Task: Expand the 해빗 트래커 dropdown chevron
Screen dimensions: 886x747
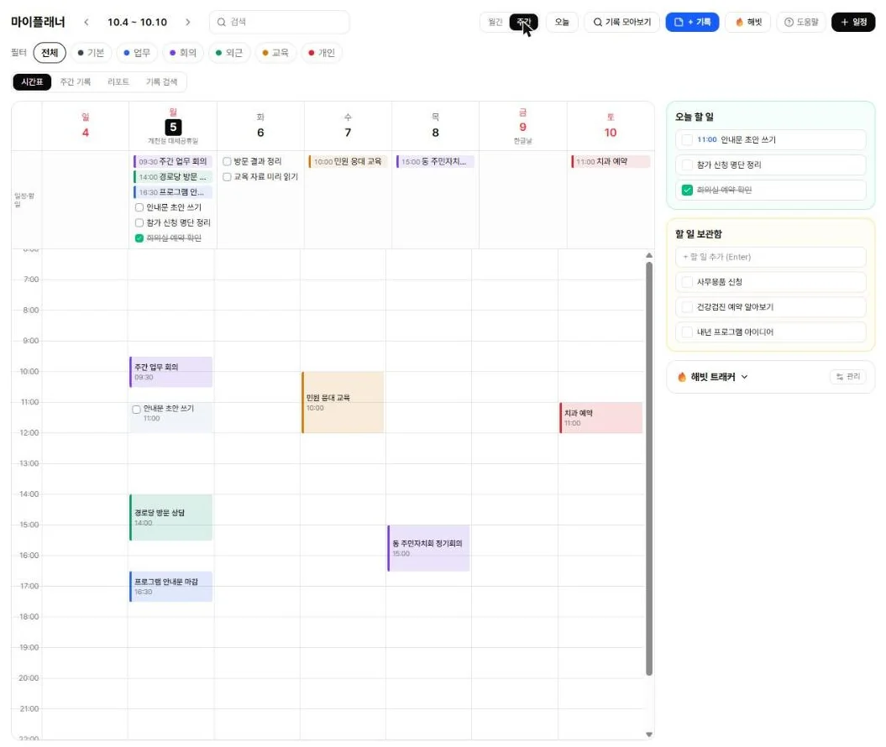Action: [x=744, y=377]
